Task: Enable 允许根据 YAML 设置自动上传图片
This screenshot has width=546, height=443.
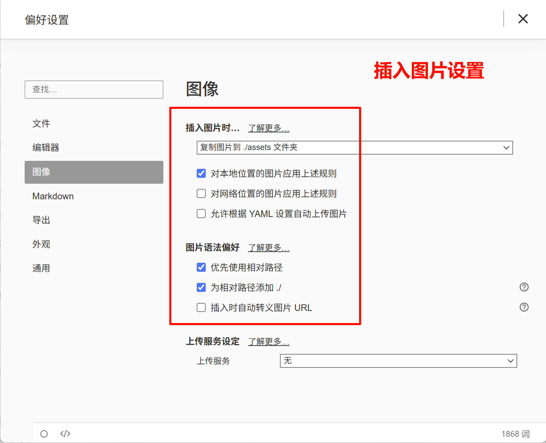Action: click(201, 214)
